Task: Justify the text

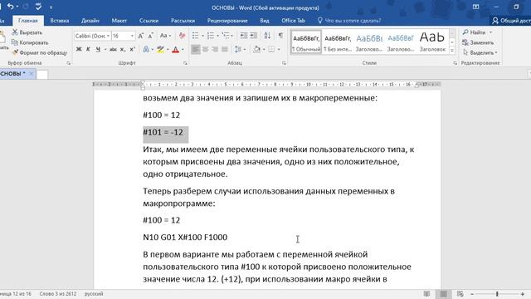Action: point(225,50)
